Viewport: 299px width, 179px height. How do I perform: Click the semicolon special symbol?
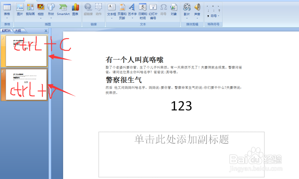(208, 11)
